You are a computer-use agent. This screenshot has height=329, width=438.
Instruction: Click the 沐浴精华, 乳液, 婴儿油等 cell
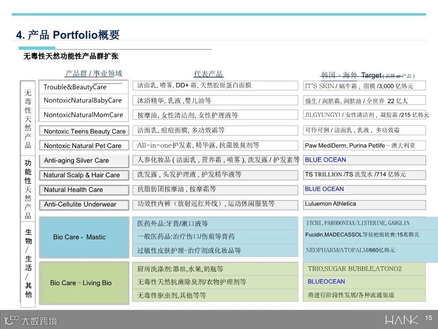pyautogui.click(x=215, y=101)
